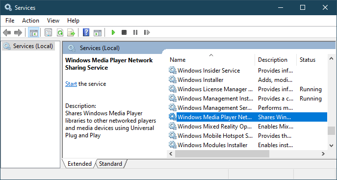This screenshot has width=337, height=180.
Task: Click the Export List toolbar icon
Action: [x=71, y=33]
